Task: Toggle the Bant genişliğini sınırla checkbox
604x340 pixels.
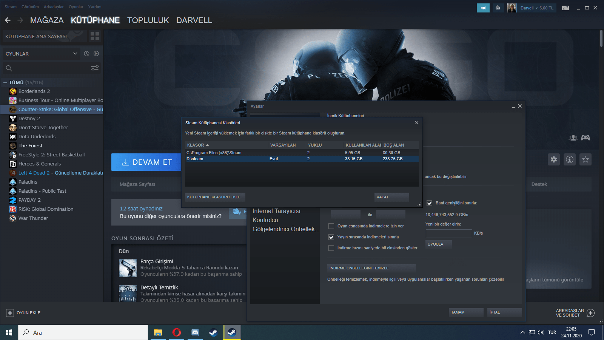Action: 429,203
